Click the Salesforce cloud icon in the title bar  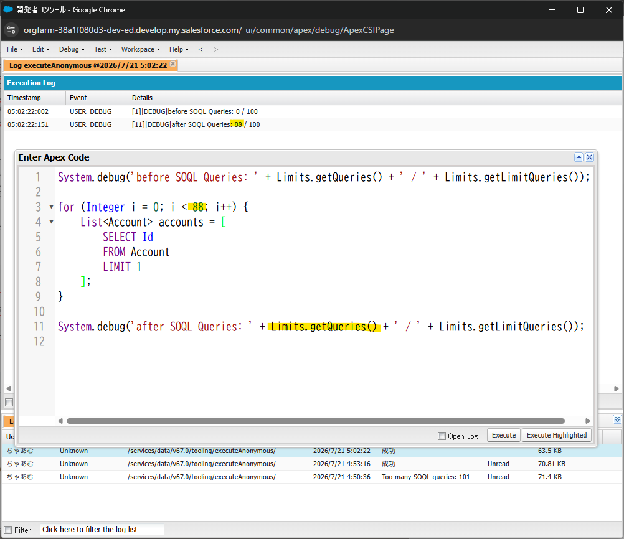[8, 9]
